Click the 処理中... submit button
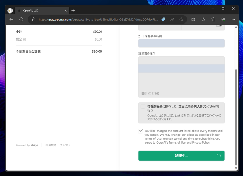The height and width of the screenshot is (176, 243). click(x=181, y=156)
